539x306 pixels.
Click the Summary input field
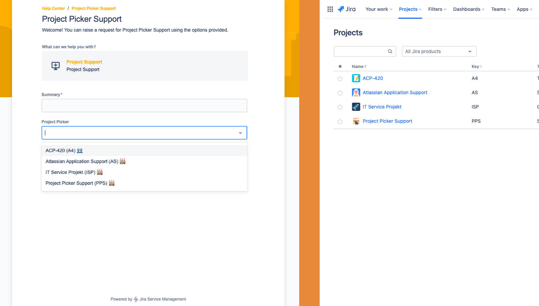click(x=144, y=105)
